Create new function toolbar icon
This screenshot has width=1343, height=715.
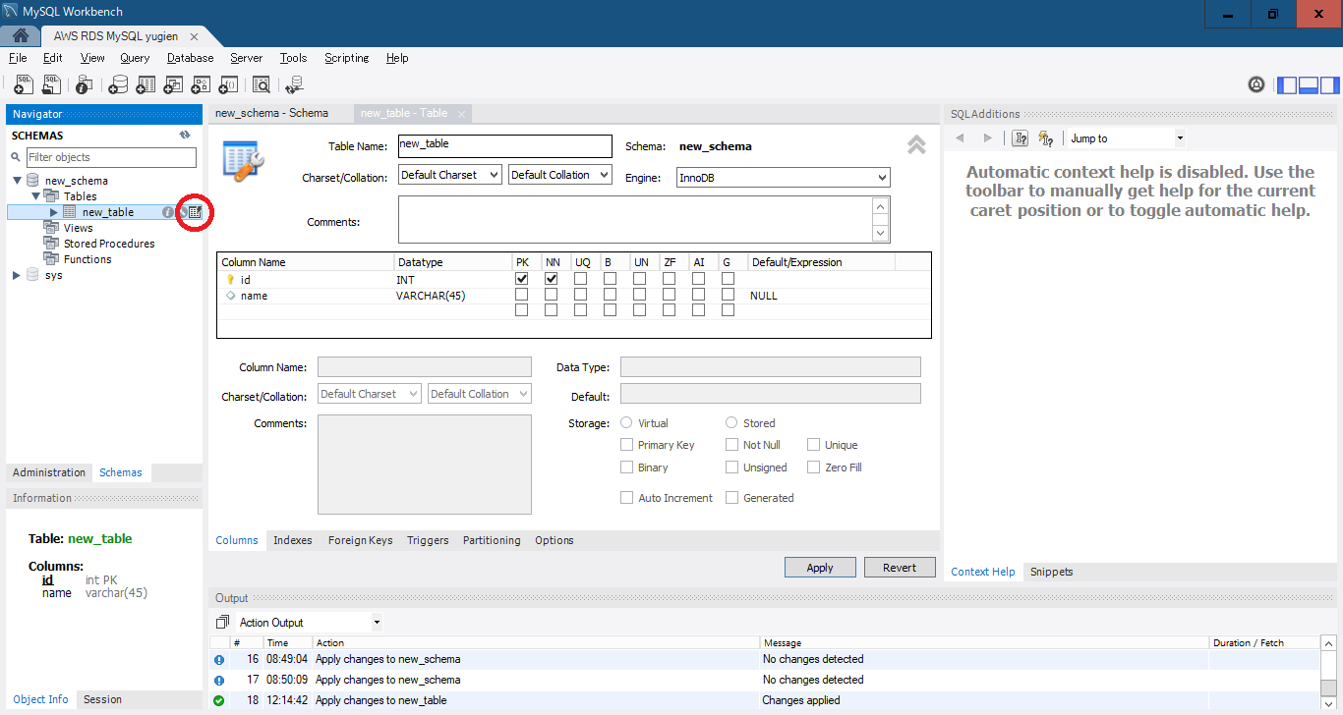pos(228,84)
